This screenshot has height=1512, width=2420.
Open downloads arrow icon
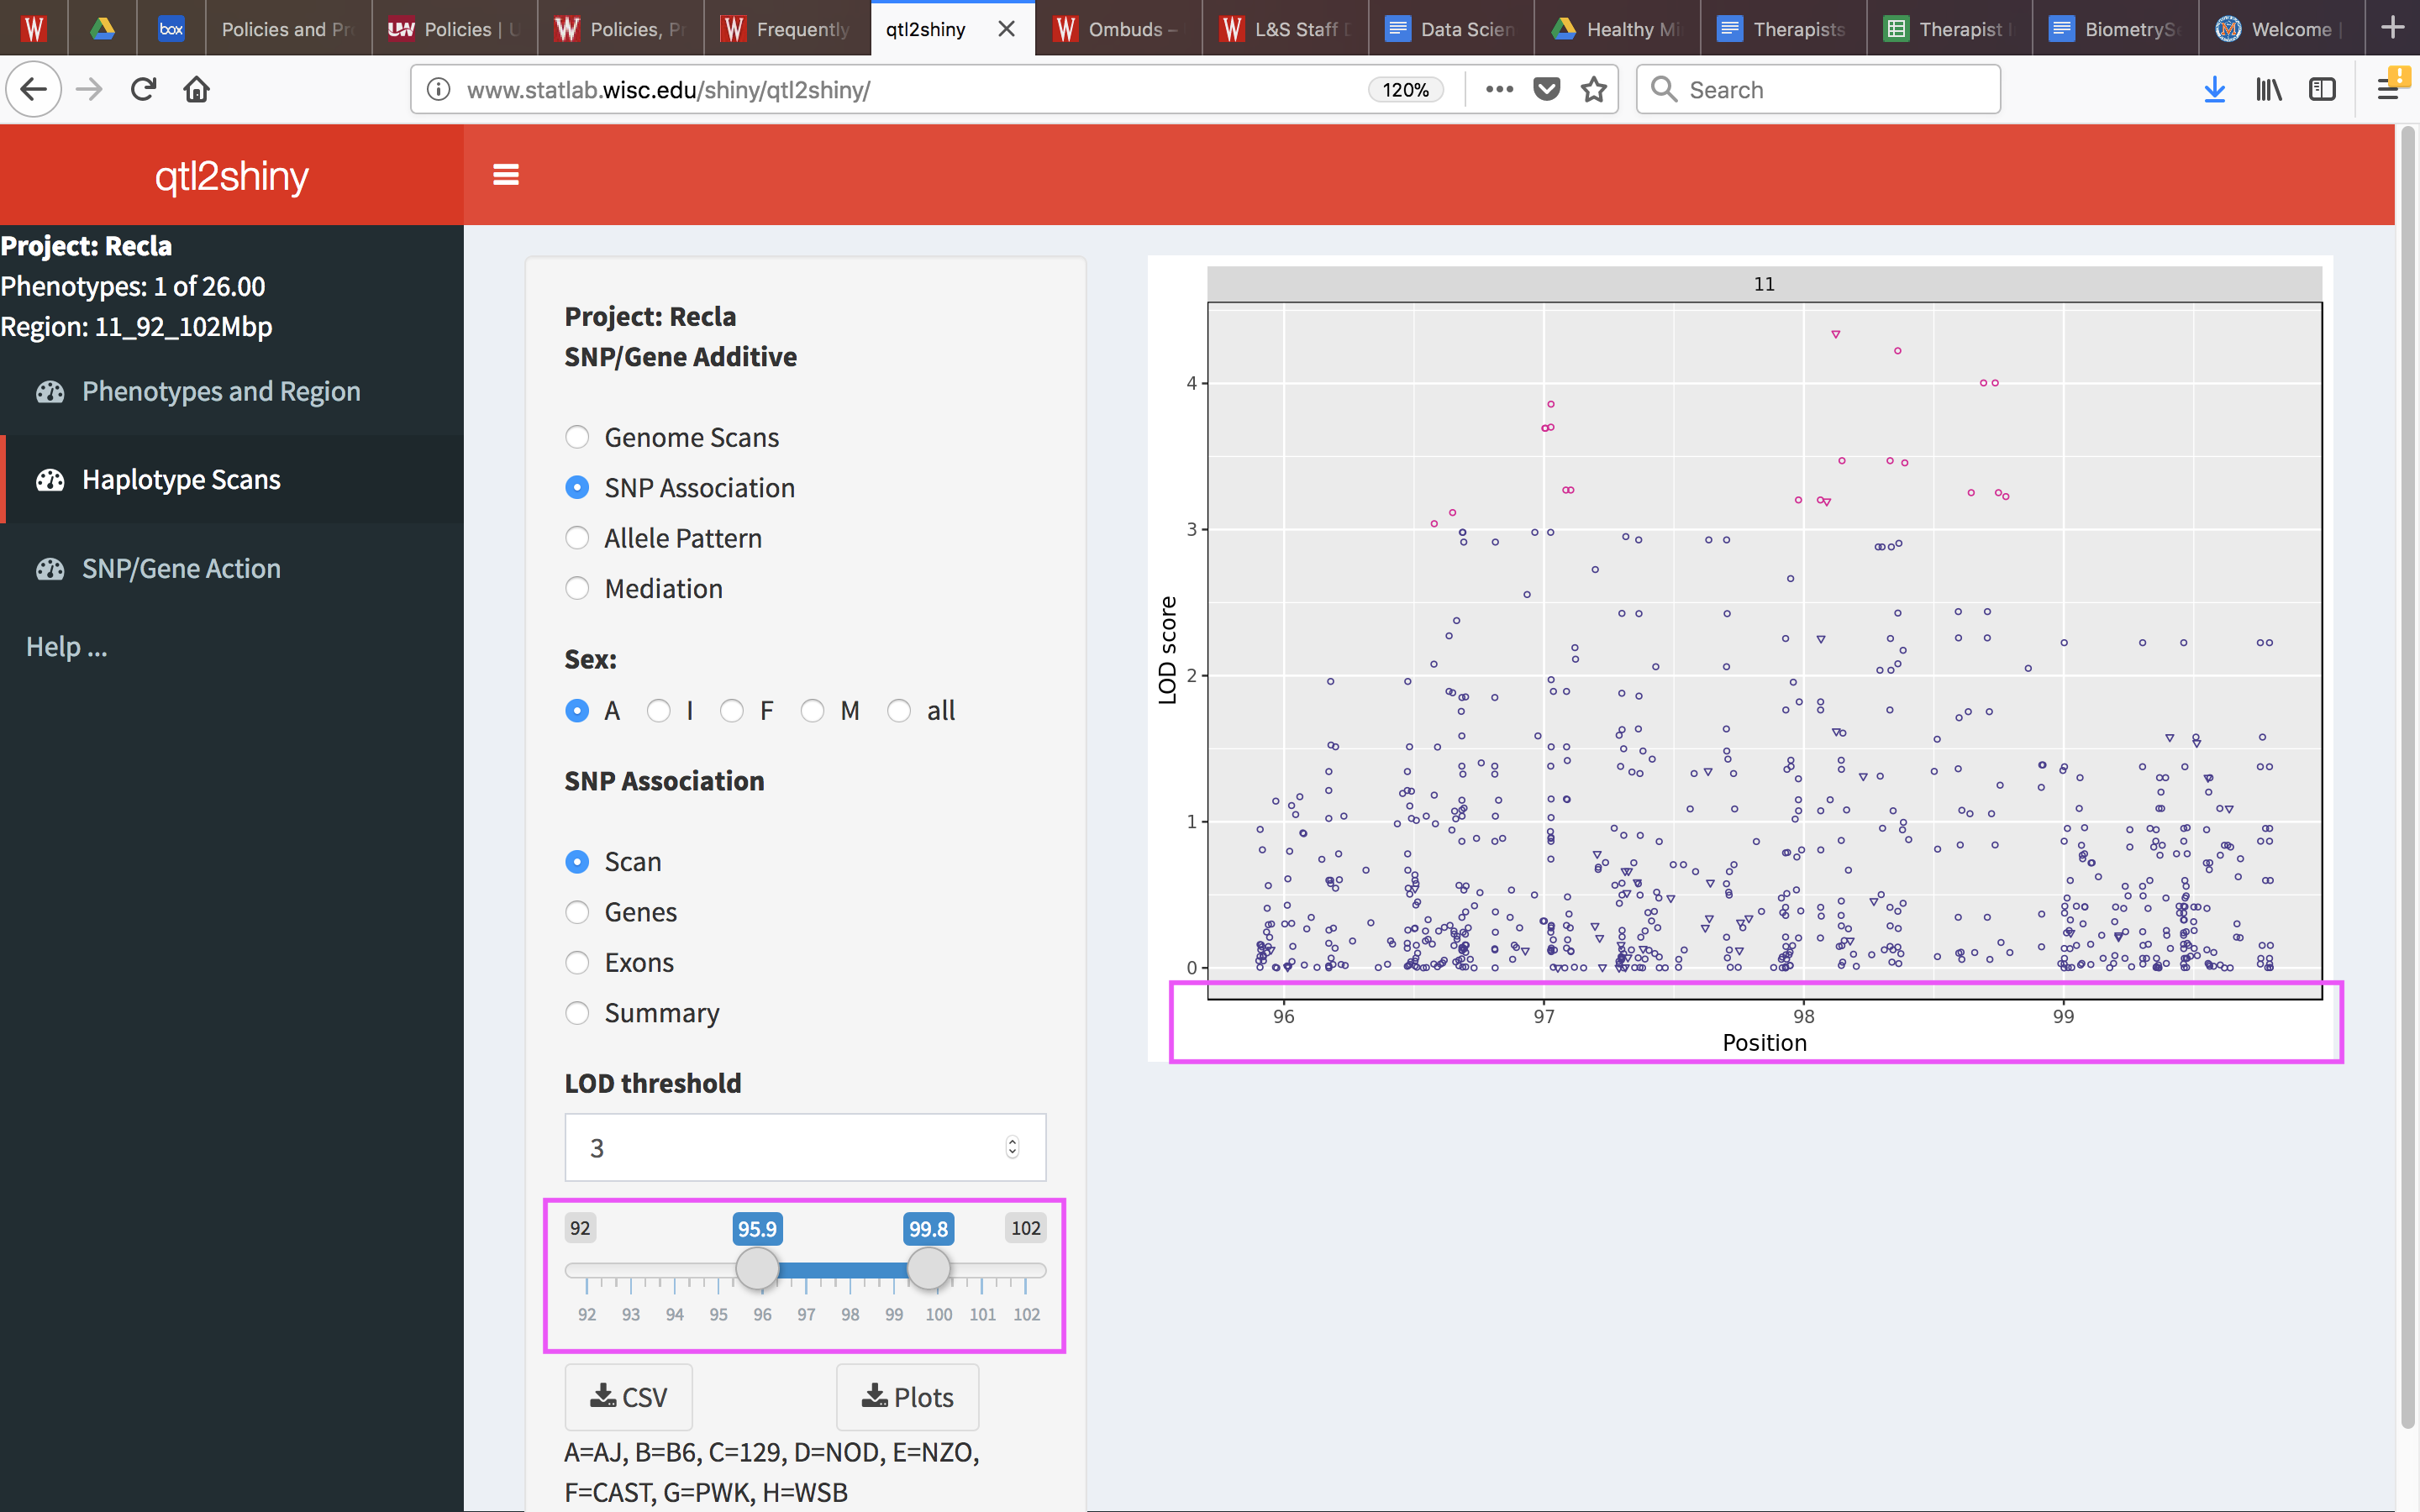pos(2215,89)
